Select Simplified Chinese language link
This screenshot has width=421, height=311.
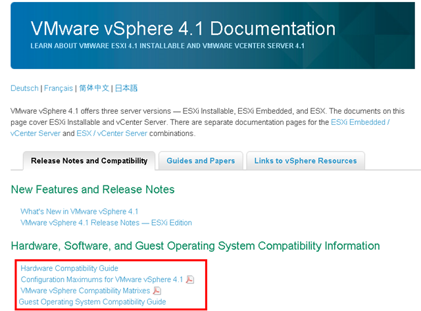point(94,88)
